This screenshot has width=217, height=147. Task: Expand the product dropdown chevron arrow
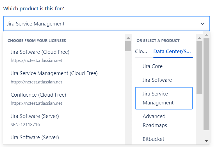pyautogui.click(x=202, y=24)
